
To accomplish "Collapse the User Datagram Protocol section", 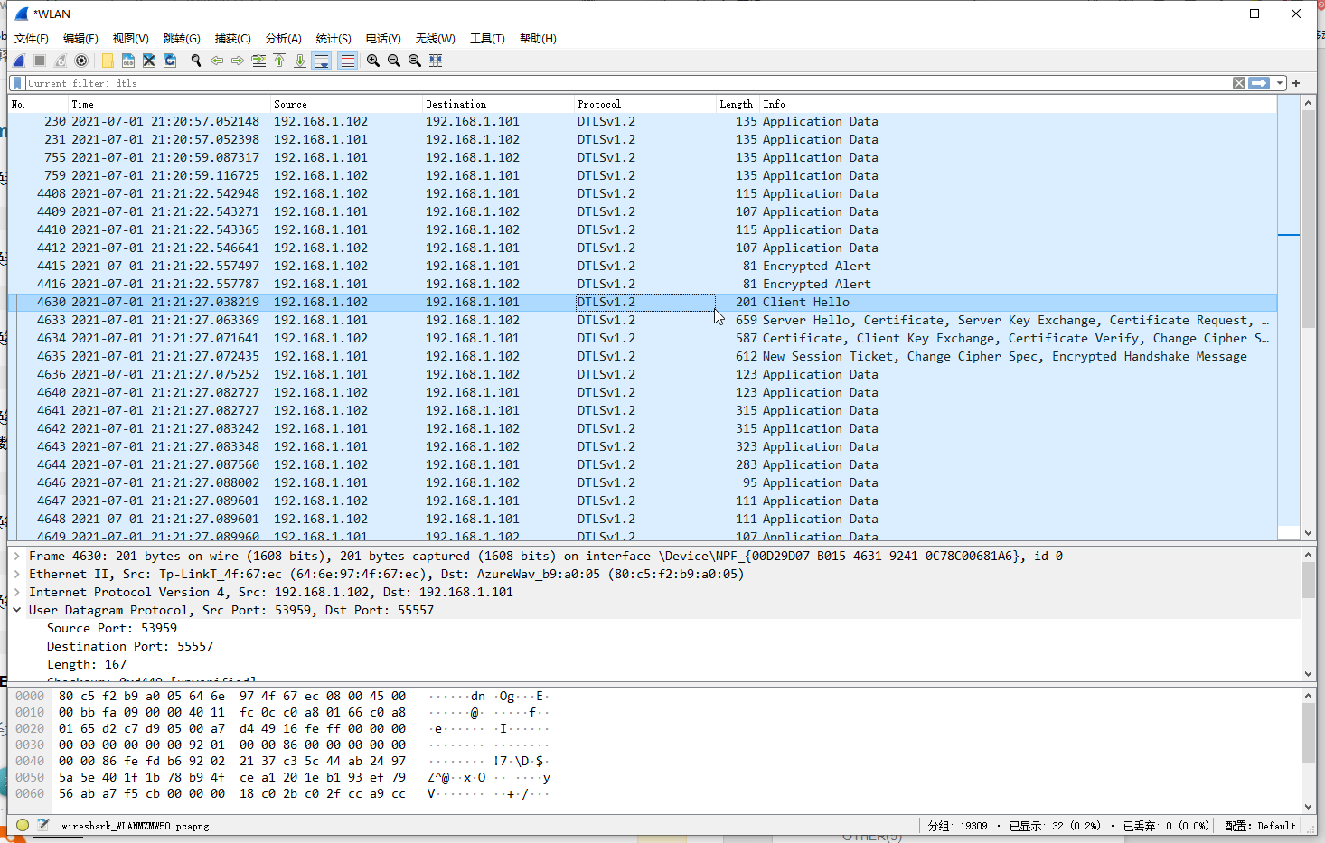I will pos(17,610).
